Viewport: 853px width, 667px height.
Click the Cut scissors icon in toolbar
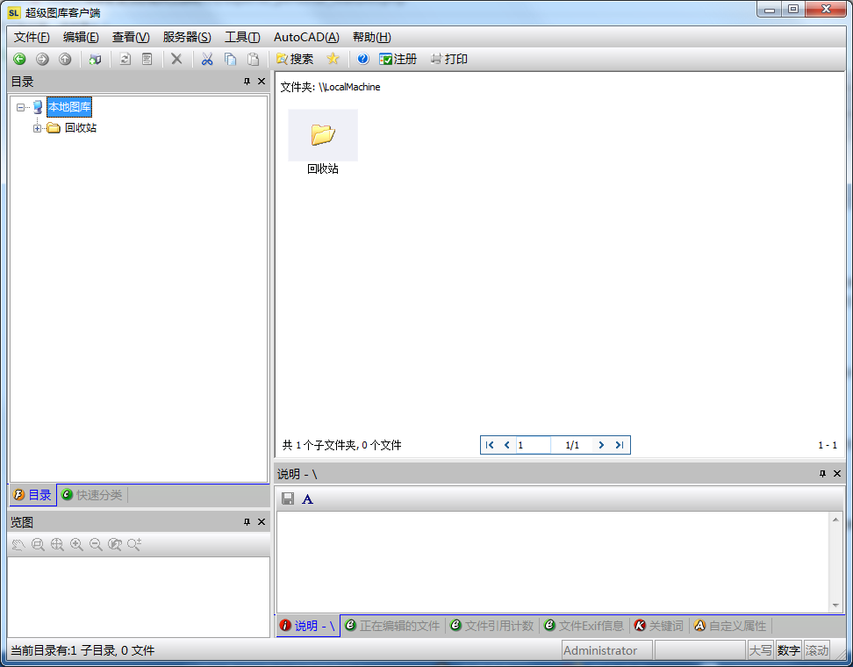click(x=207, y=59)
